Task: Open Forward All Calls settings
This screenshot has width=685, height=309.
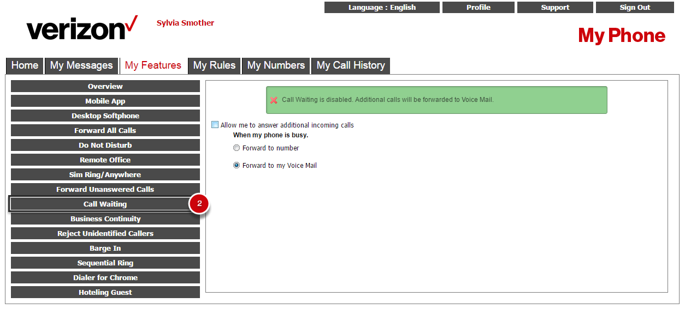Action: (x=105, y=130)
